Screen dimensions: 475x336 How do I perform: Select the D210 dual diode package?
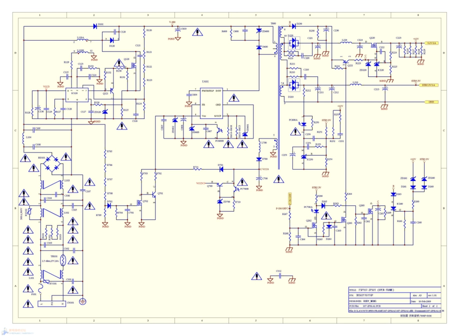[x=295, y=86]
